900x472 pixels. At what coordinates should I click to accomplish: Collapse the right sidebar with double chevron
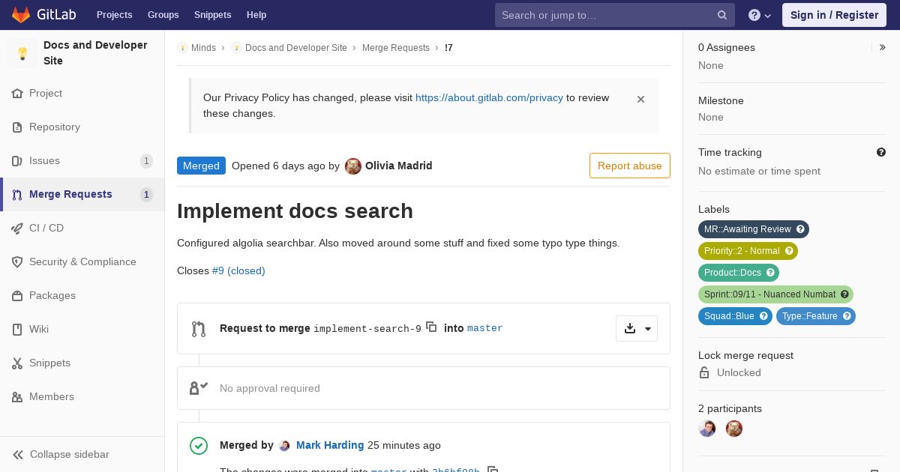click(882, 47)
